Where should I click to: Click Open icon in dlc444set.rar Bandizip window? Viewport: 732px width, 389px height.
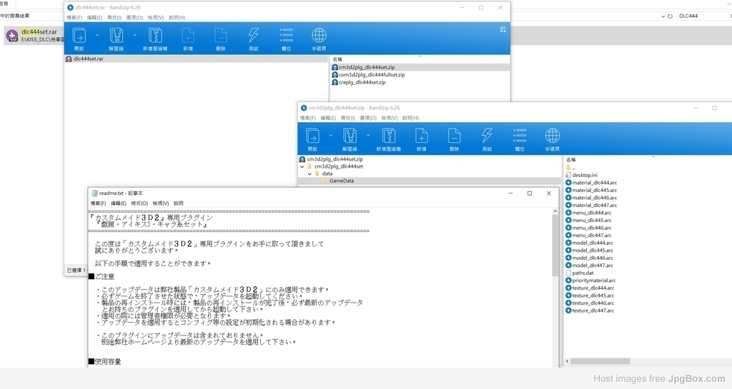[x=79, y=36]
